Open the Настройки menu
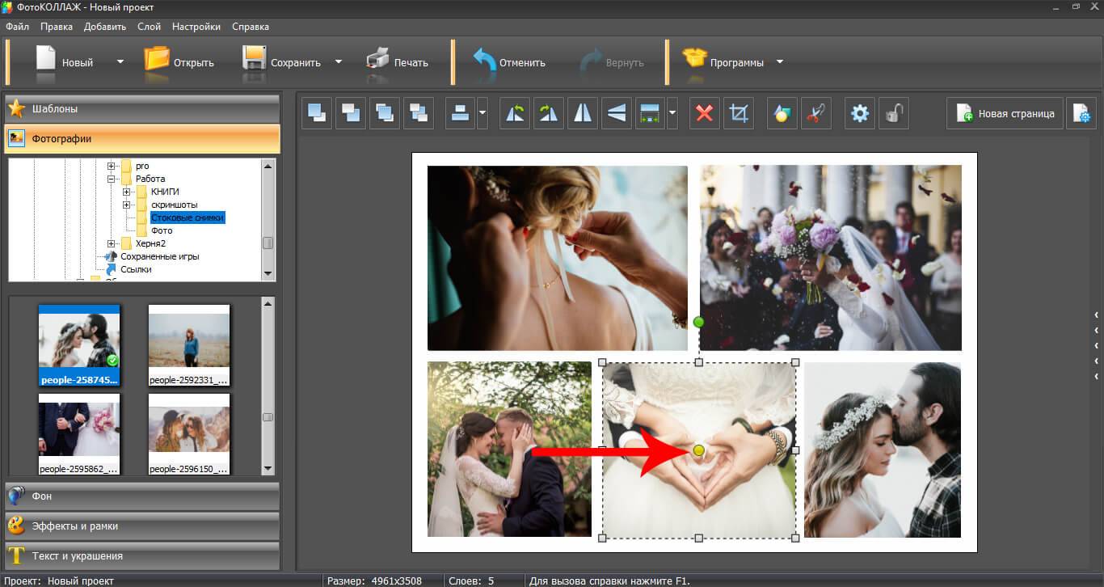 tap(196, 27)
